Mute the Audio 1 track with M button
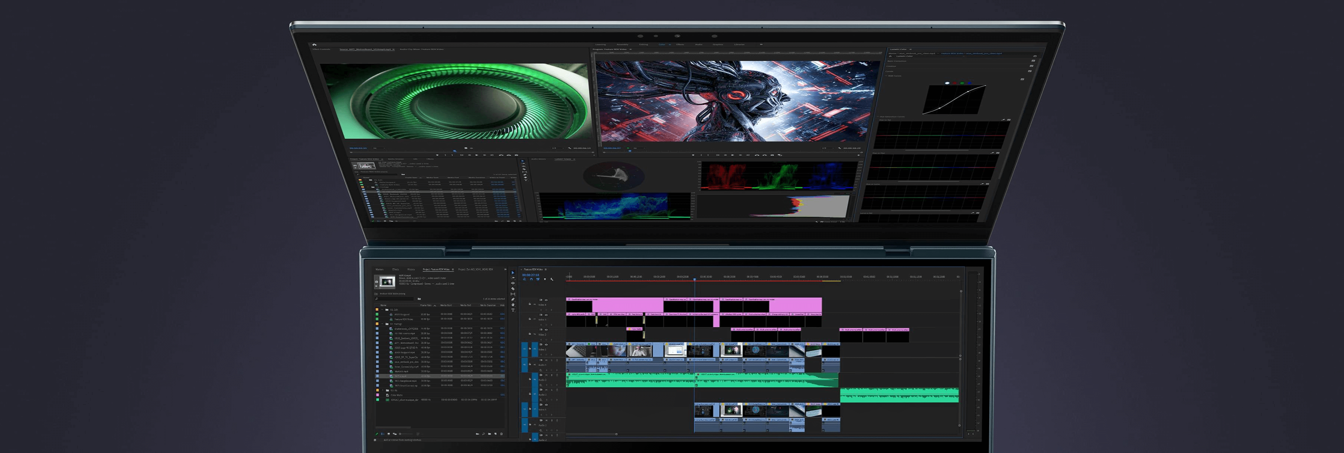Viewport: 1344px width, 453px height. 547,360
